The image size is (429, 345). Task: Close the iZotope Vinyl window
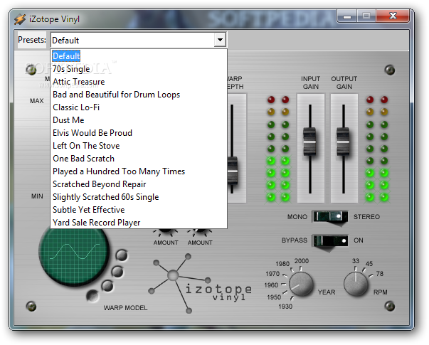tap(393, 16)
